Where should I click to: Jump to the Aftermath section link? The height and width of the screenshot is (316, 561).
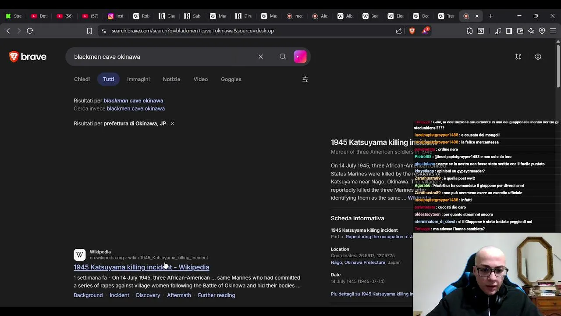click(179, 295)
